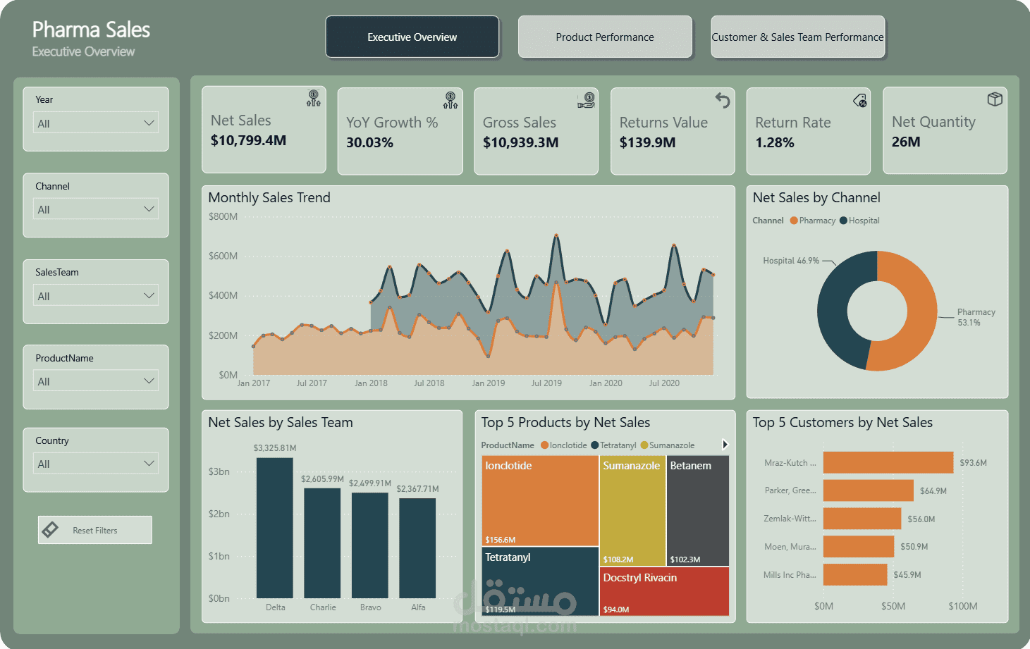This screenshot has width=1030, height=649.
Task: Click the 30.03% YoY Growth value
Action: pos(369,142)
